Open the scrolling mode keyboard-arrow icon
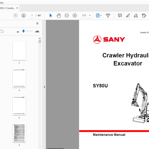This screenshot has height=149, width=149. tap(108, 16)
